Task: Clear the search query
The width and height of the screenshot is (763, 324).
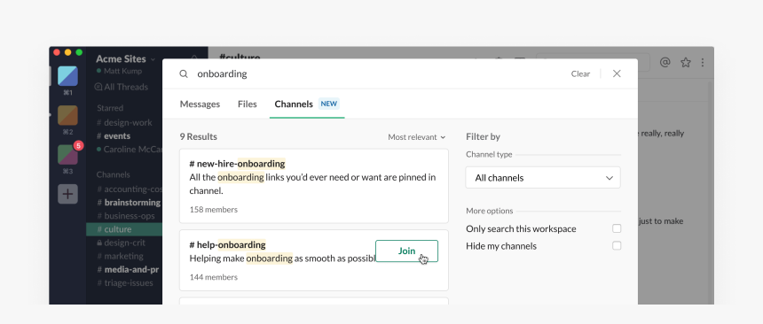Action: (580, 73)
